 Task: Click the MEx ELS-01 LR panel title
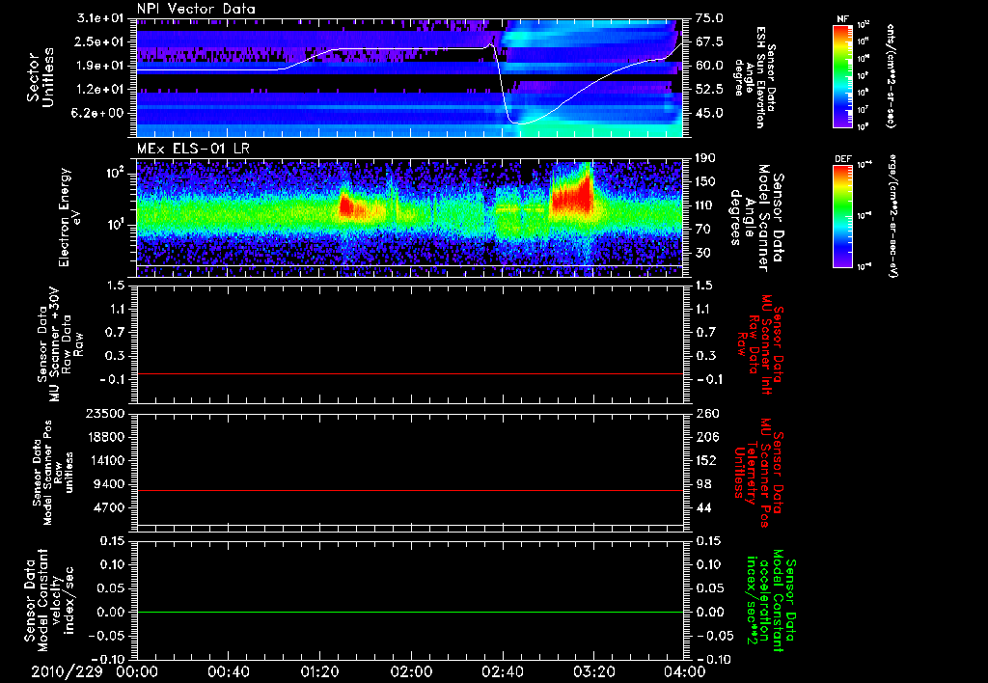tap(193, 149)
